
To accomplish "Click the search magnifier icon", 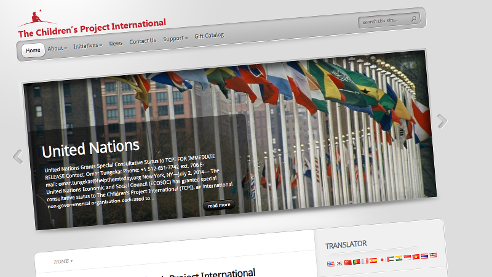I will tap(414, 18).
